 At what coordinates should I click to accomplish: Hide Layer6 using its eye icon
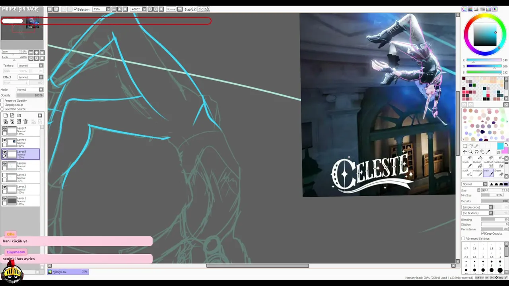(x=4, y=164)
